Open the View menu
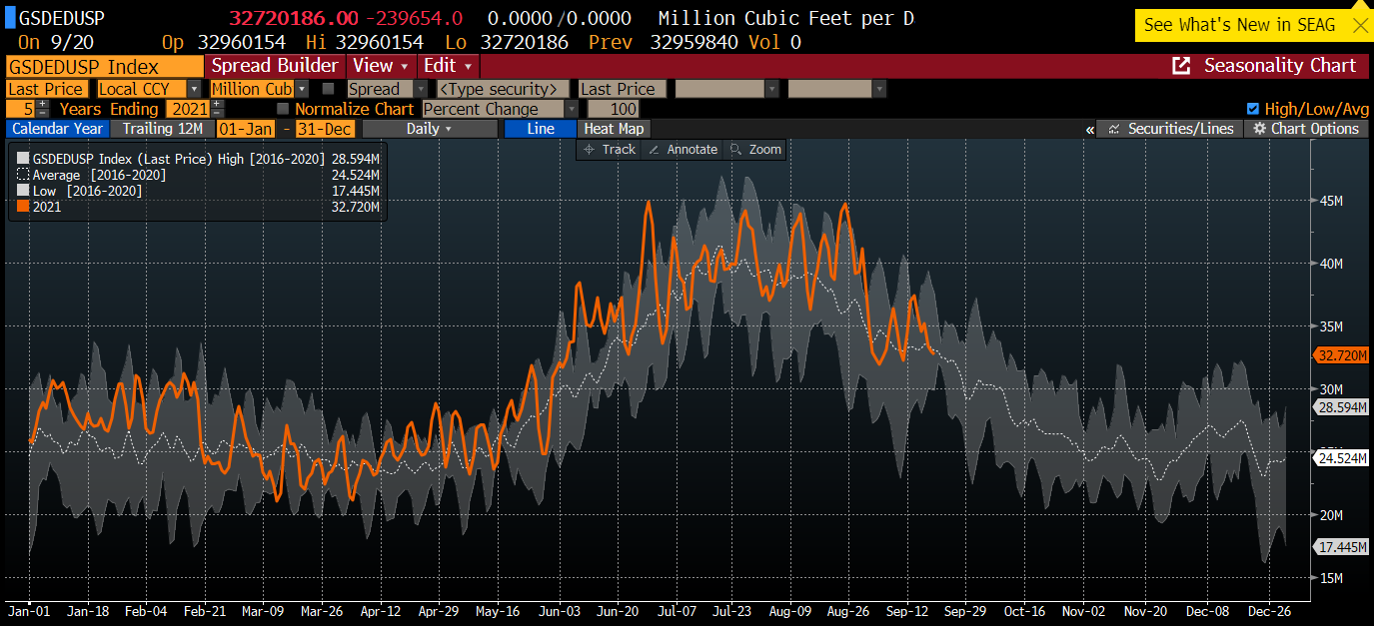The width and height of the screenshot is (1374, 626). [381, 66]
